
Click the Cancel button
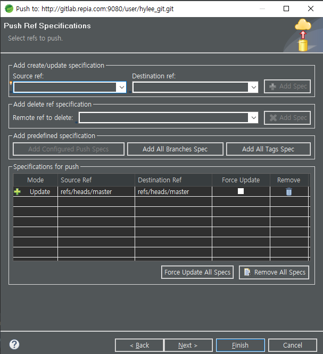coord(292,345)
